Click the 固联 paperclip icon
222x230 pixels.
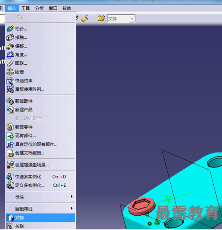pyautogui.click(x=10, y=63)
